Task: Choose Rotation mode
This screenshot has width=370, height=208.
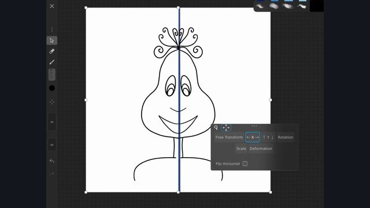Action: point(285,138)
